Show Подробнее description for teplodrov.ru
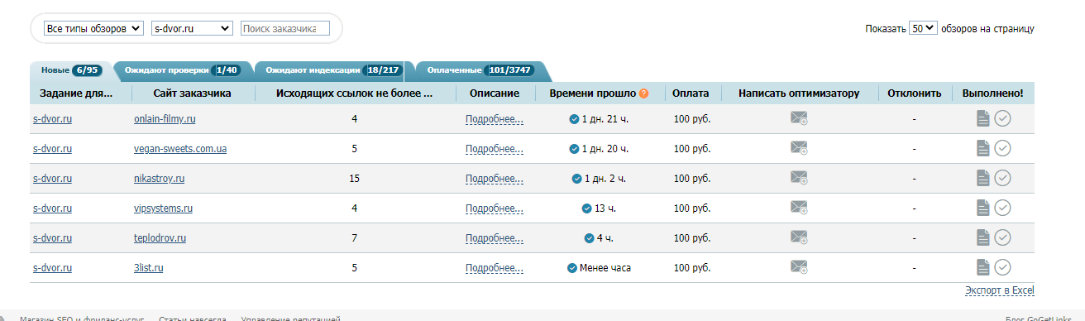The height and width of the screenshot is (321, 1085). [x=495, y=238]
